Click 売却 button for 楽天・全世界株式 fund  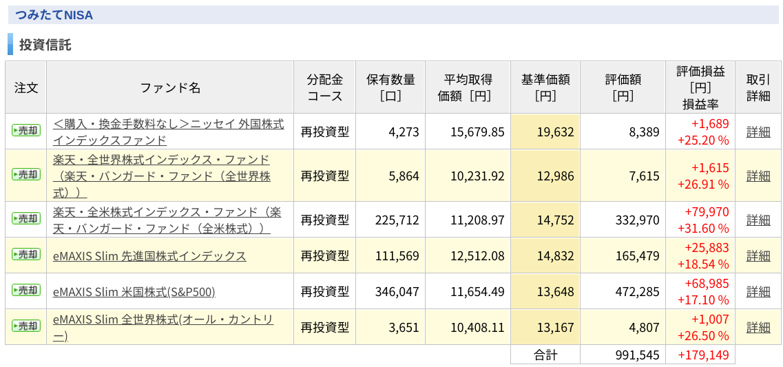pyautogui.click(x=26, y=175)
